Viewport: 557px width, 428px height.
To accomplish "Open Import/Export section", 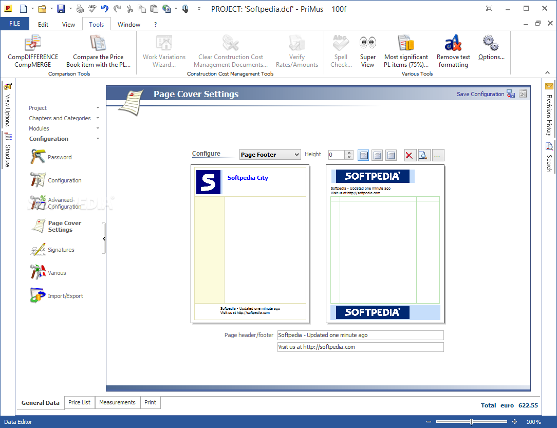I will point(57,295).
